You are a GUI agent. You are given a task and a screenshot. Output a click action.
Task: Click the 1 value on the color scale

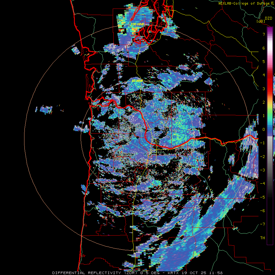click(x=264, y=116)
